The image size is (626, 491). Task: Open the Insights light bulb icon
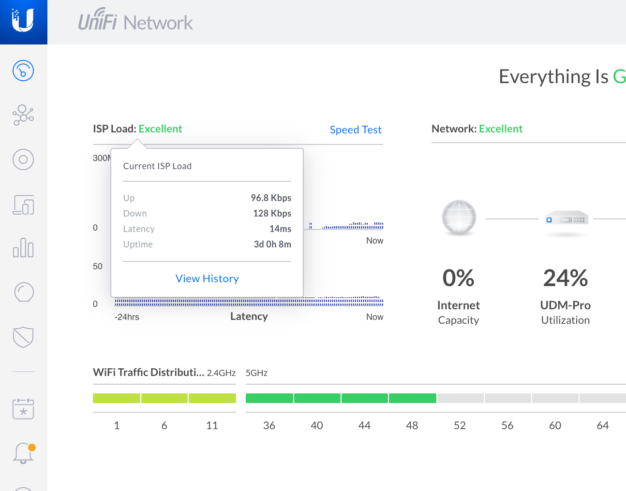[24, 292]
